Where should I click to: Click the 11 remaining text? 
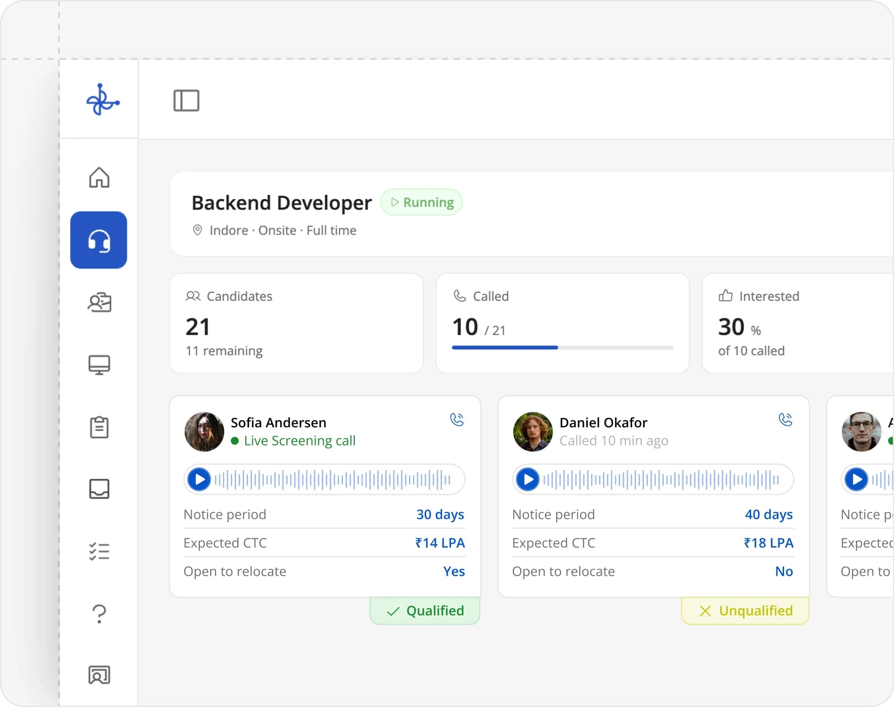pyautogui.click(x=224, y=351)
